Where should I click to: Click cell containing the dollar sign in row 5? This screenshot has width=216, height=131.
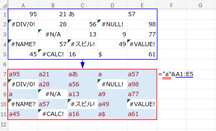coord(112,54)
